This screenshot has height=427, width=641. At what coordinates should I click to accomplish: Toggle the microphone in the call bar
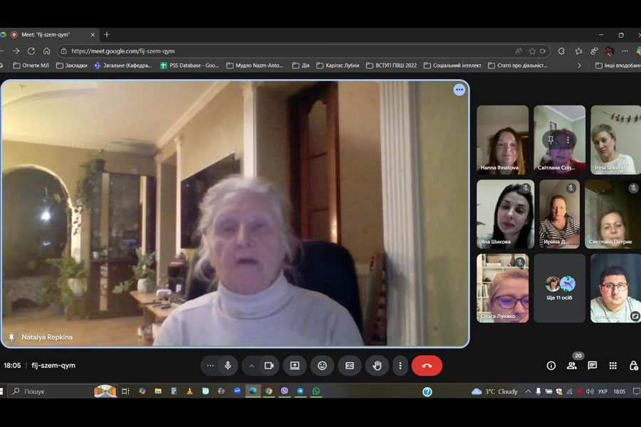[228, 366]
